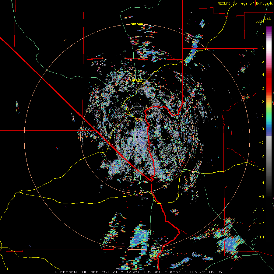Click the -5 value on the dB scale
Viewport: 274px width, 274px height.
point(262,197)
